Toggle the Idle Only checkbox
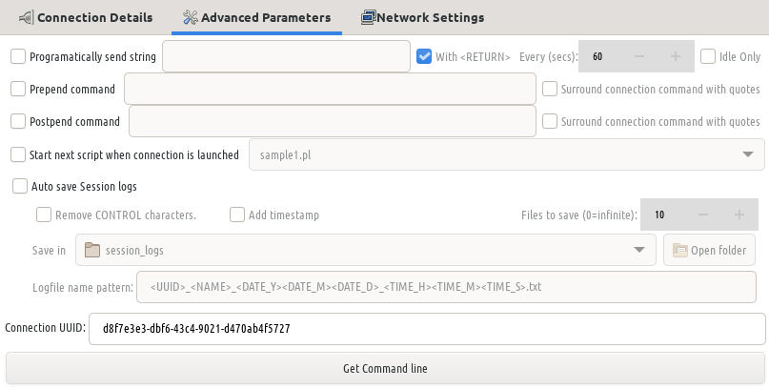Screen dimensions: 769x389 [708, 56]
